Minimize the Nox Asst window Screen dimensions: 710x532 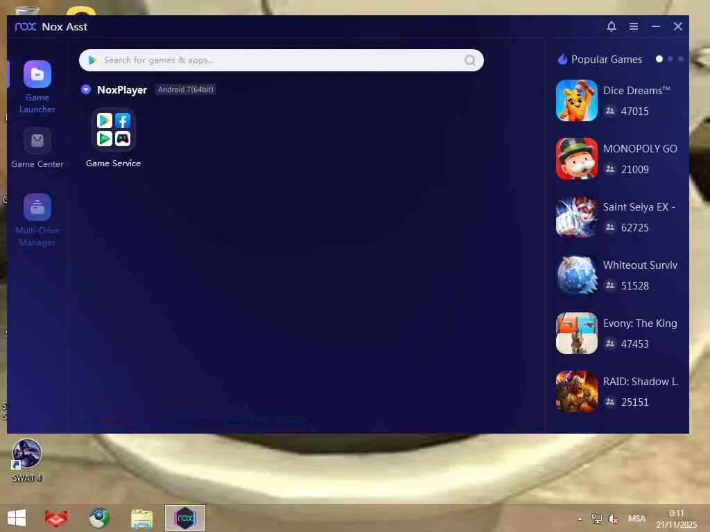point(656,26)
